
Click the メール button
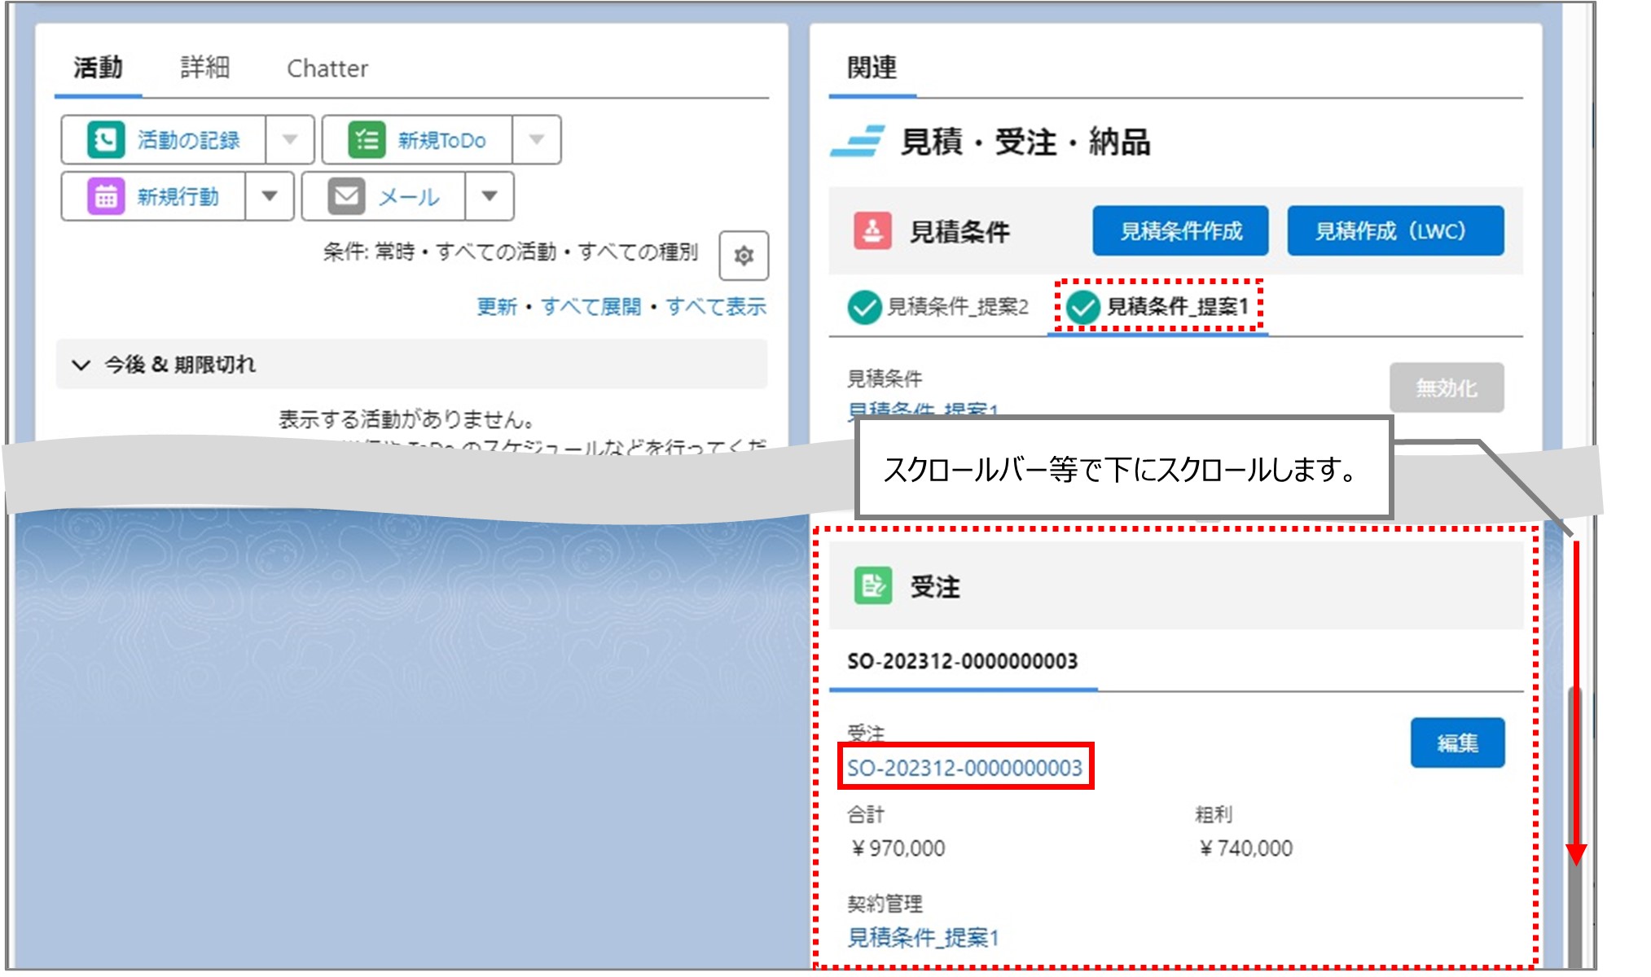[384, 196]
